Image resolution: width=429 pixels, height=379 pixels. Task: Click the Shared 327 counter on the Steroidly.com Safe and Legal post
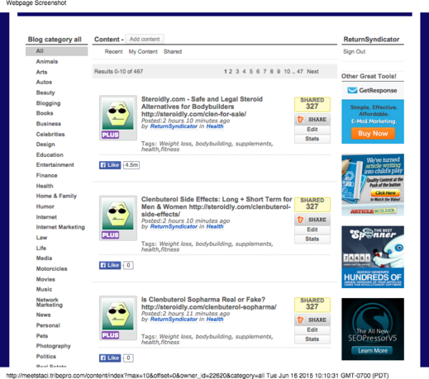coord(312,104)
